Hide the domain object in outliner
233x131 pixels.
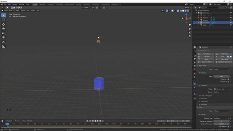click(231, 18)
